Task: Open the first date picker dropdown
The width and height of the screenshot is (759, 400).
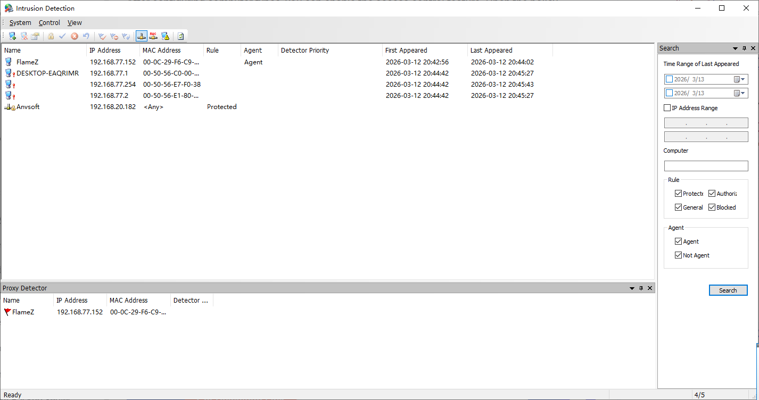Action: 743,79
